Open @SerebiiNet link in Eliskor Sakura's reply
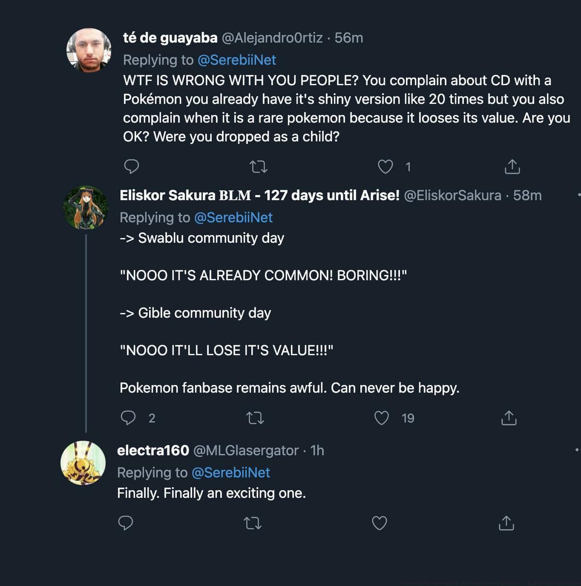The image size is (581, 586). pos(233,217)
